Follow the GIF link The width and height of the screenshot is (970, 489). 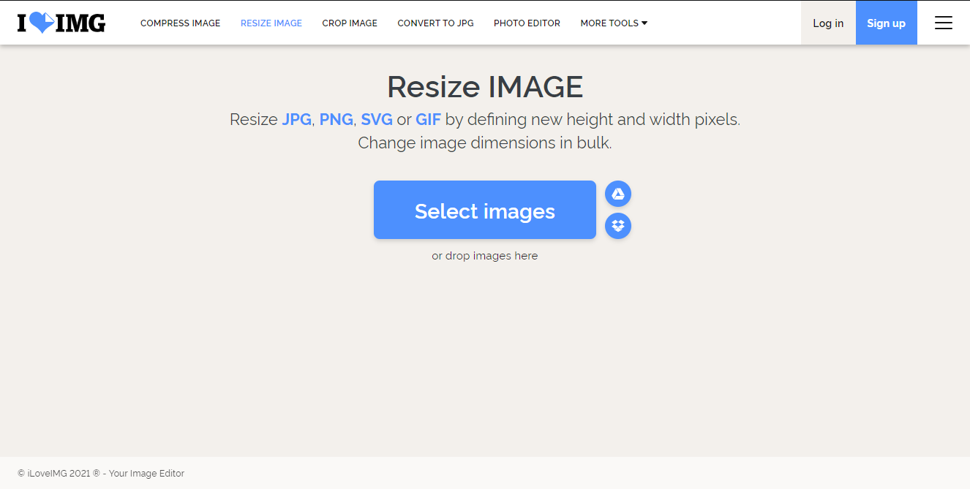coord(429,119)
